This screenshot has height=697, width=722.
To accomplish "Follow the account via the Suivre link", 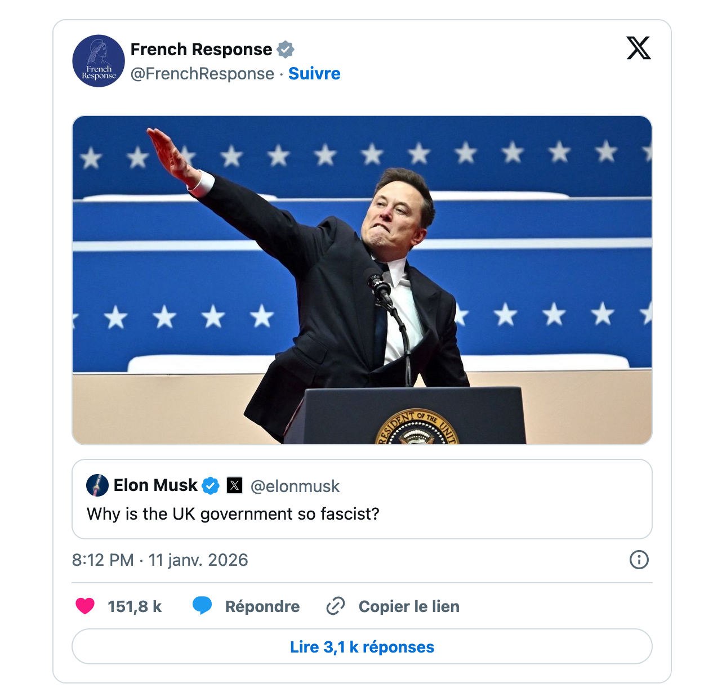I will pyautogui.click(x=314, y=74).
